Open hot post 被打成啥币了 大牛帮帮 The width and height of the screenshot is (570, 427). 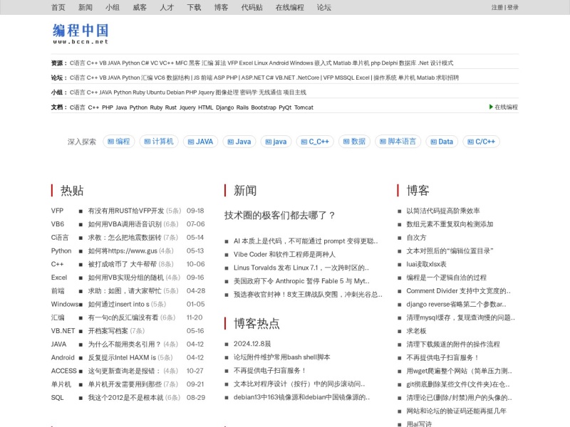pyautogui.click(x=122, y=264)
